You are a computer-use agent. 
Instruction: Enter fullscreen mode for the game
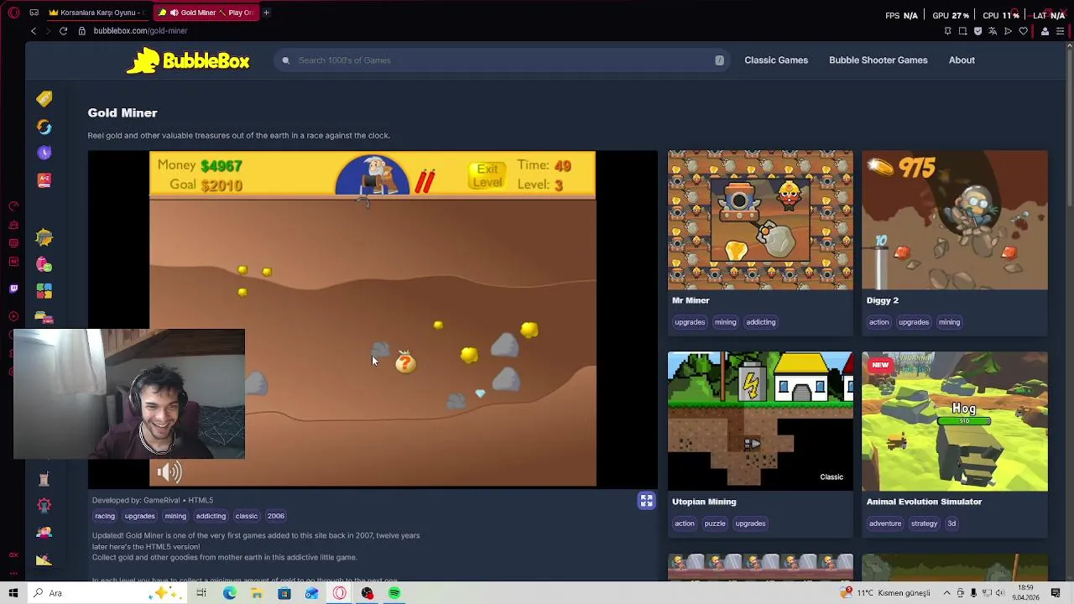point(646,501)
